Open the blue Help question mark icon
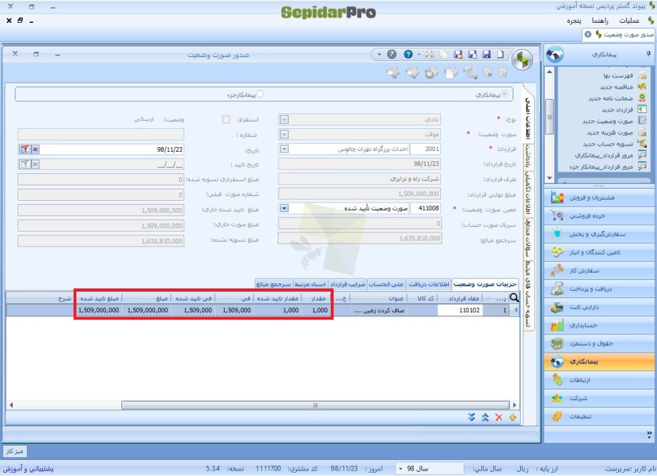This screenshot has height=476, width=657. coord(408,54)
